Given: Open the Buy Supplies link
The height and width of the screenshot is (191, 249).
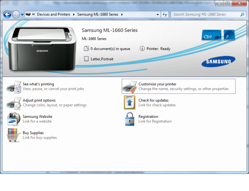Looking at the screenshot, I should (x=33, y=133).
